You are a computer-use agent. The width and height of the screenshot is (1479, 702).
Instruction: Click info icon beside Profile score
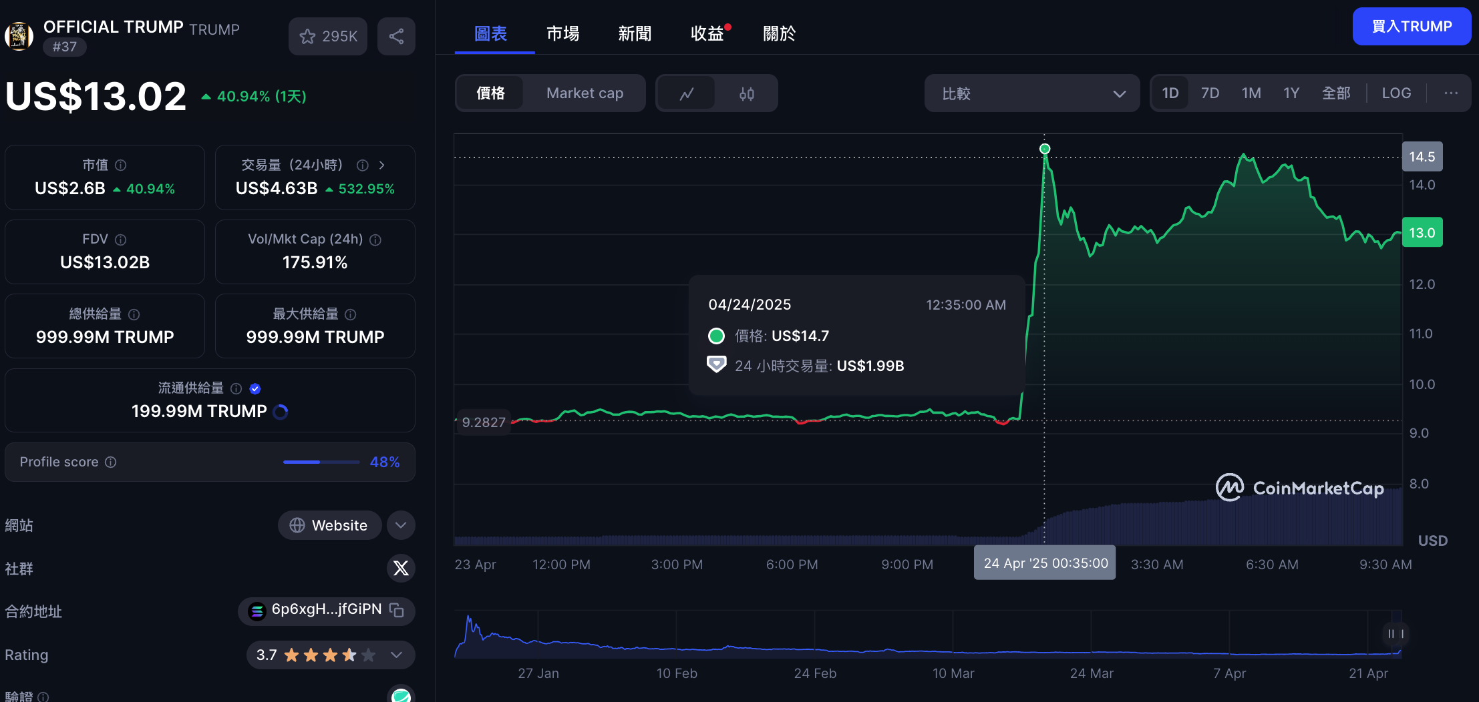point(111,462)
